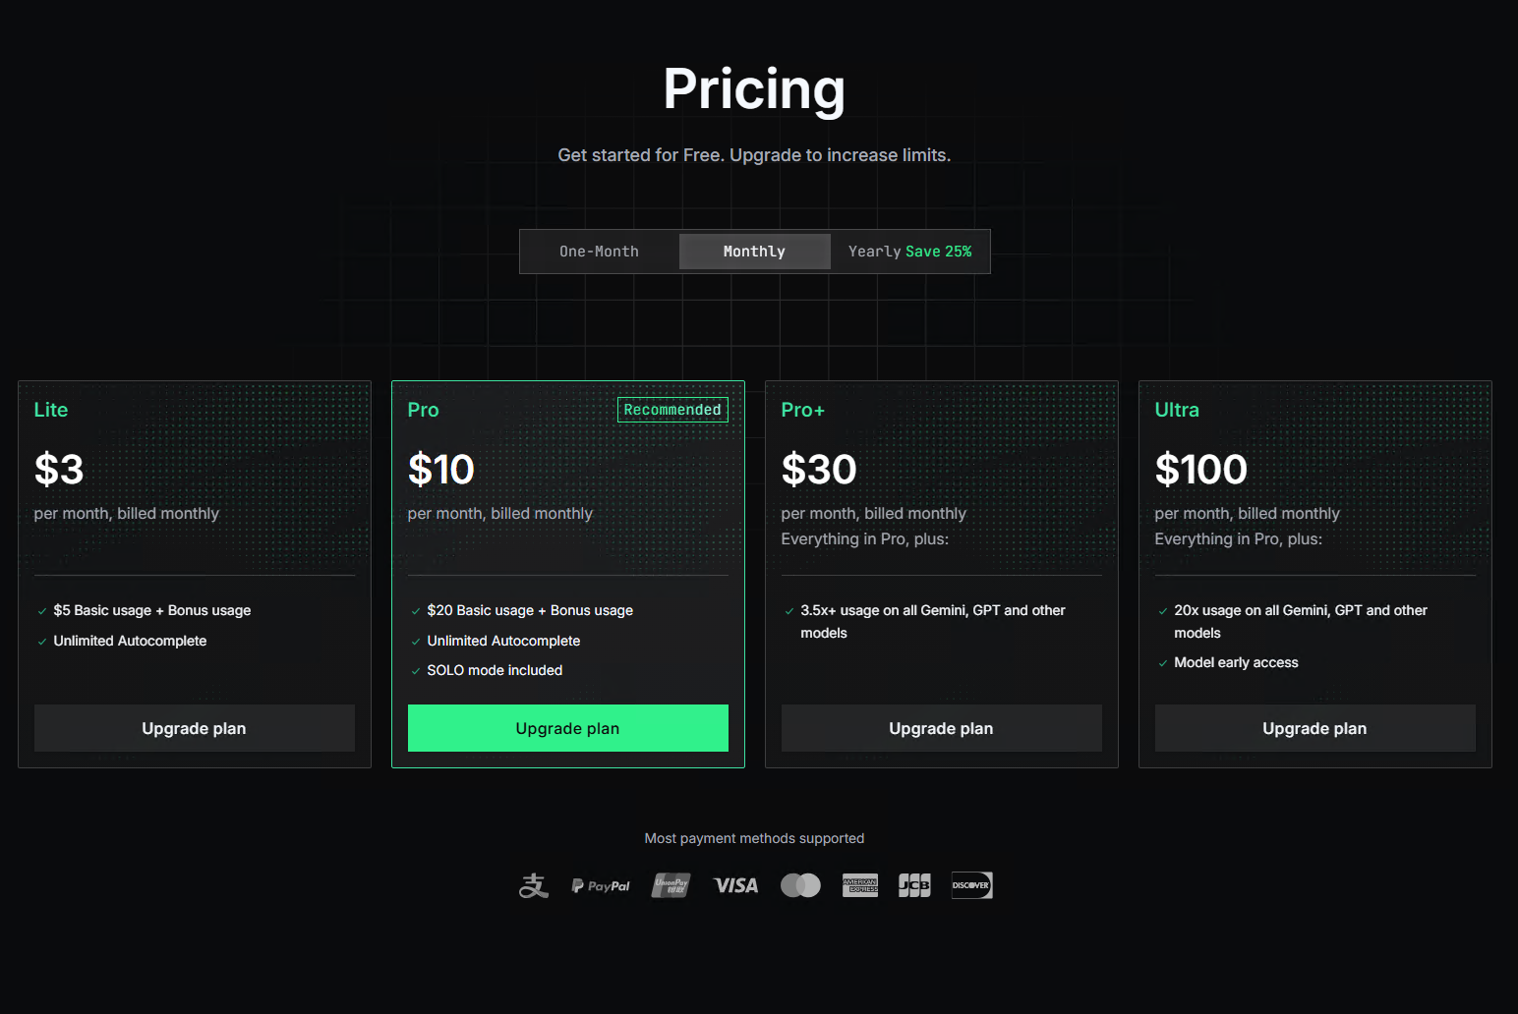Upgrade to the Pro+ plan
Image resolution: width=1518 pixels, height=1014 pixels.
coord(941,728)
